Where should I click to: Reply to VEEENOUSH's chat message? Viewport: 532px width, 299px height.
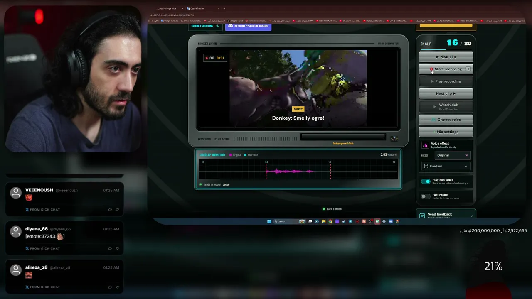click(x=110, y=210)
